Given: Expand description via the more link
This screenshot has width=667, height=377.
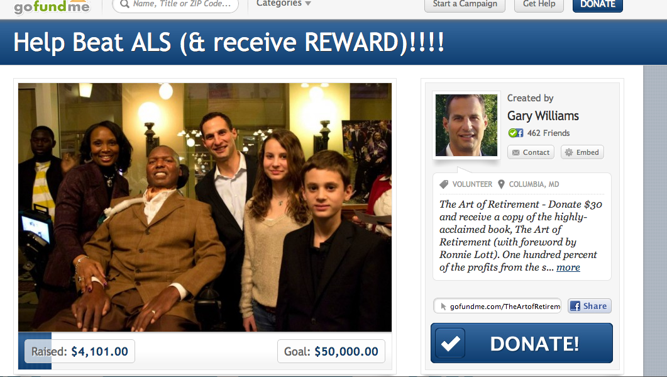Looking at the screenshot, I should click(x=568, y=267).
